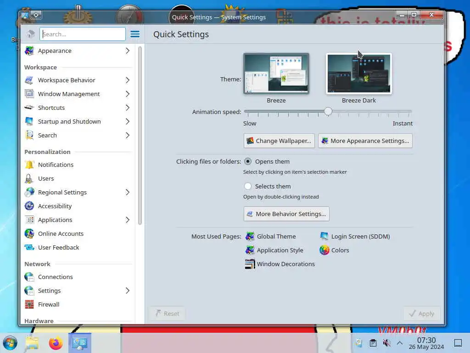Screen dimensions: 470x353
Task: Click the Accessibility icon
Action: coord(29,206)
